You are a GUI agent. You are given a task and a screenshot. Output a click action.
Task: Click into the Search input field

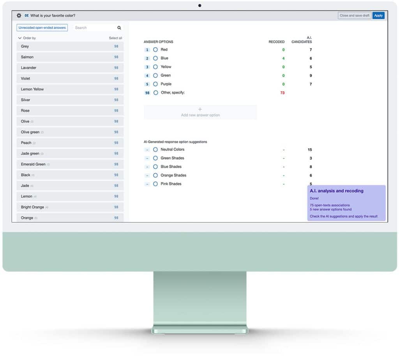tap(94, 28)
